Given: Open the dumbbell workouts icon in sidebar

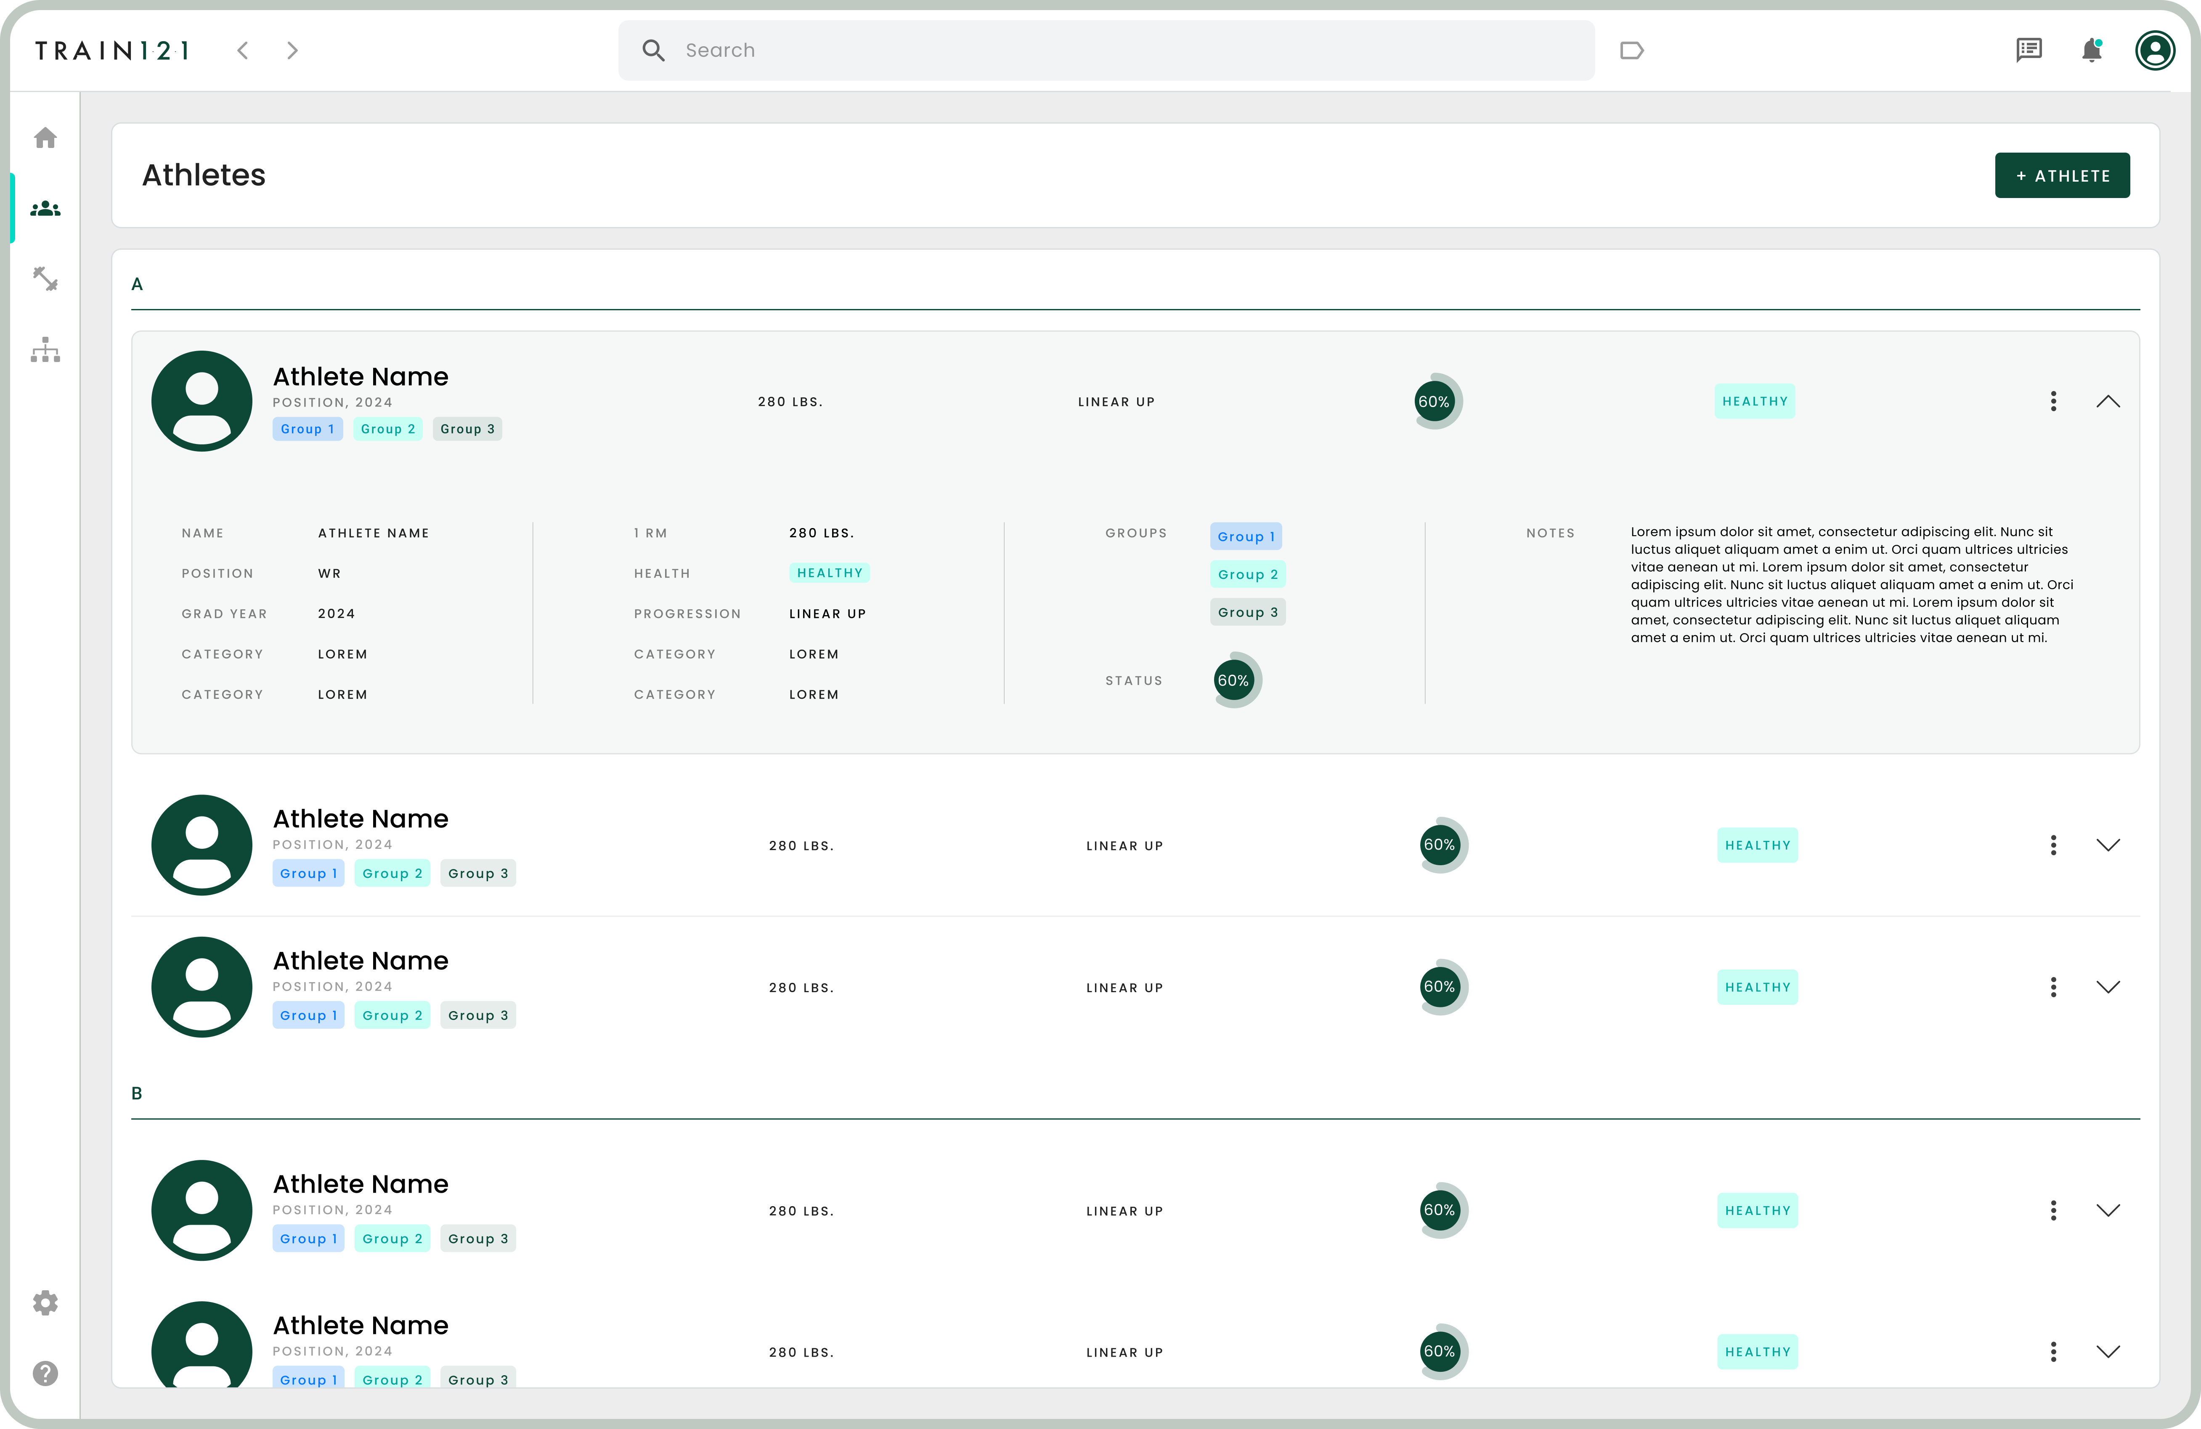Looking at the screenshot, I should [x=45, y=278].
